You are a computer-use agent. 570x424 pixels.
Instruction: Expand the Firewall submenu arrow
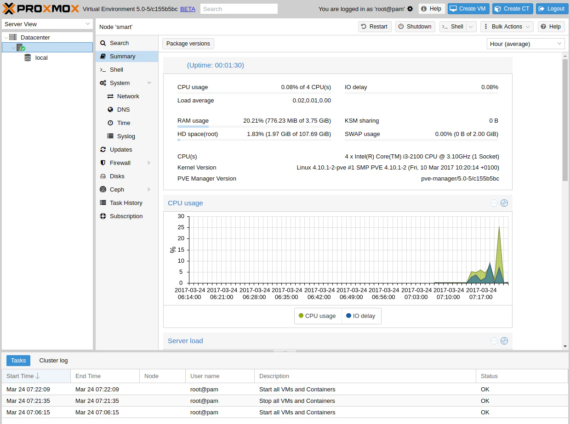[x=149, y=163]
